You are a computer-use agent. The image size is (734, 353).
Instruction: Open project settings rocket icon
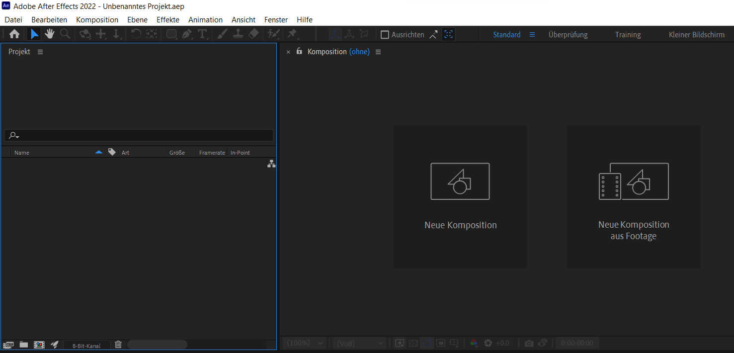(55, 345)
